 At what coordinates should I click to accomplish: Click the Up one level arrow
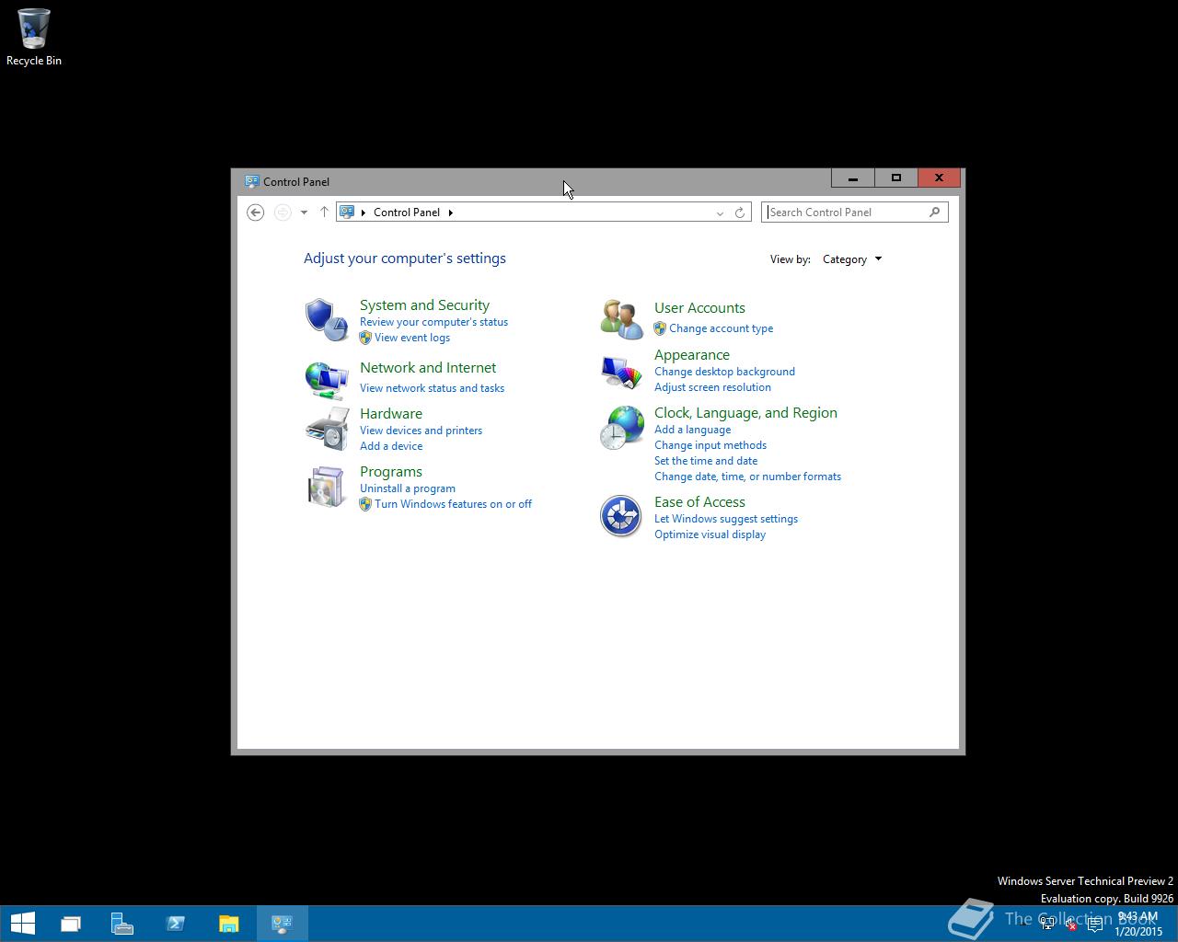[324, 213]
